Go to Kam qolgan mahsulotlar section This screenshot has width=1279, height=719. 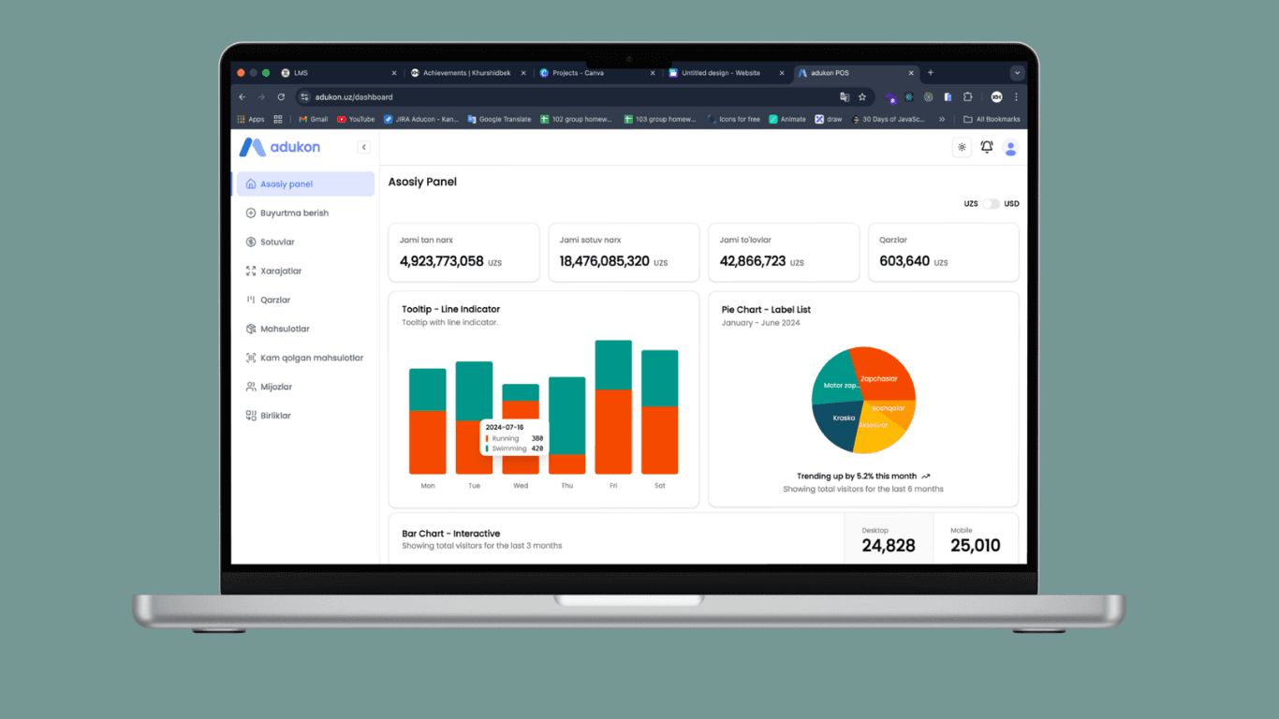tap(305, 358)
